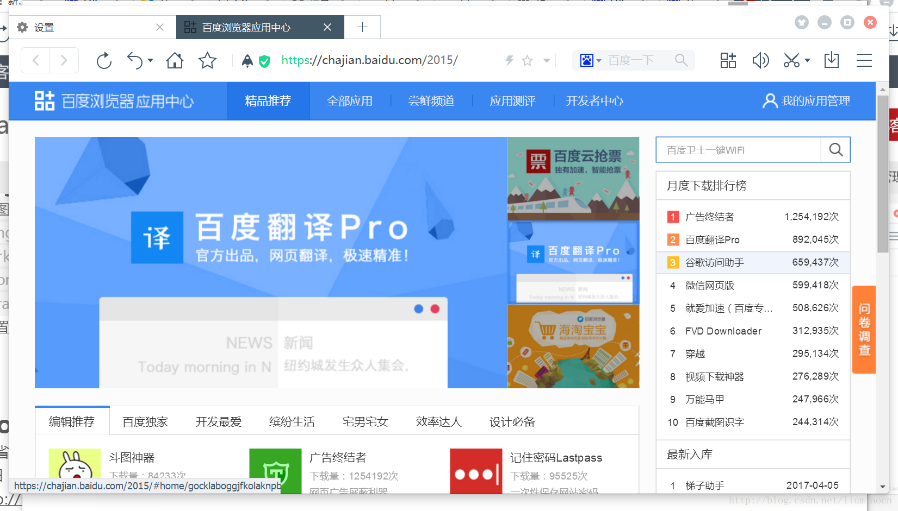Click the speaker volume icon in toolbar
This screenshot has height=511, width=898.
coord(760,60)
